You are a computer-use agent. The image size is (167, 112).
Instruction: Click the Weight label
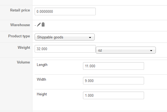24,47
